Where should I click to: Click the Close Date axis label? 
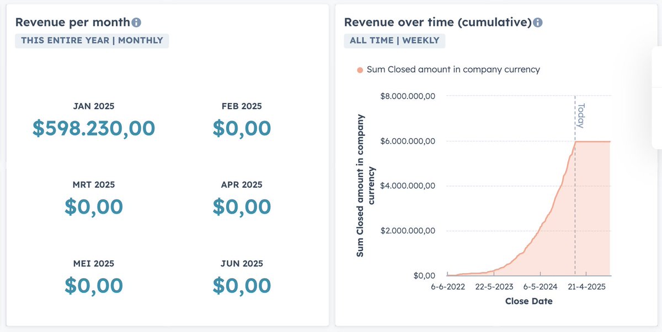point(528,301)
